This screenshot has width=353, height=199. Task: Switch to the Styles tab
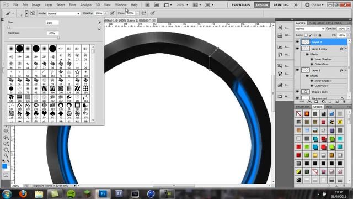[318, 107]
